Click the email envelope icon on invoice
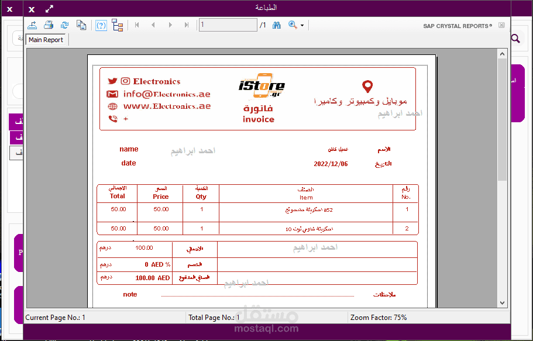533x341 pixels. tap(112, 94)
